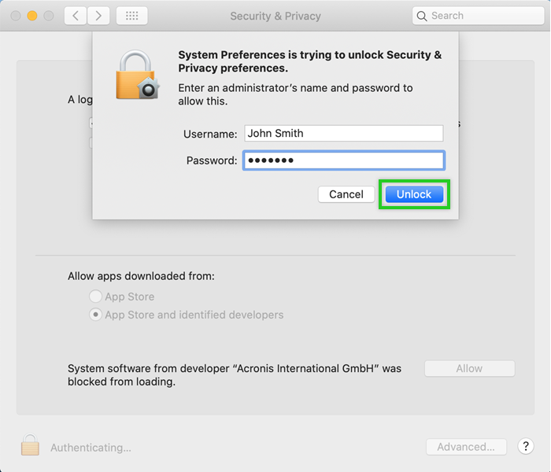Click the help question mark button
This screenshot has width=551, height=472.
(526, 447)
